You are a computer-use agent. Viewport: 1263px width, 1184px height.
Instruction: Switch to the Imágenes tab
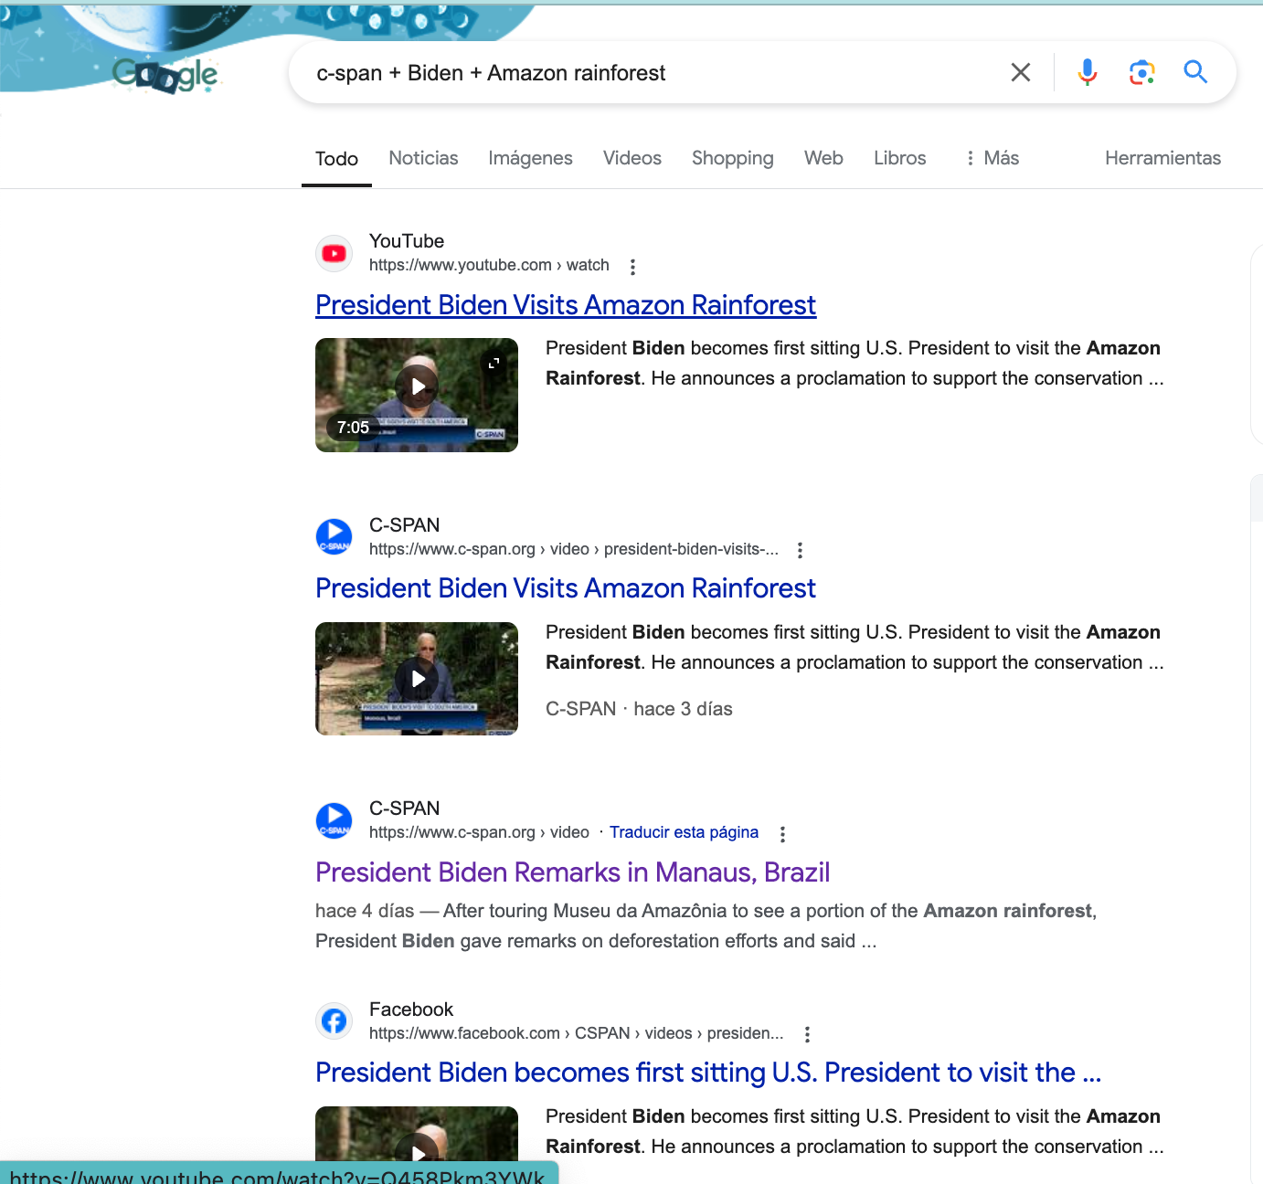530,158
